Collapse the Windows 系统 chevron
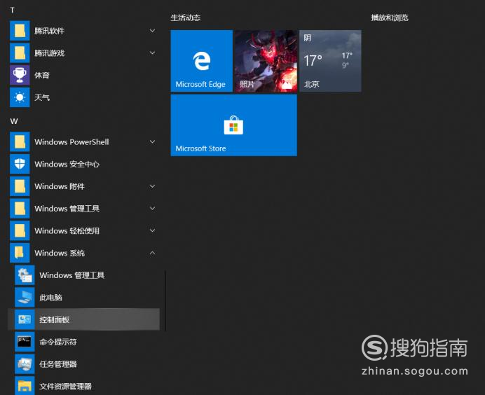The image size is (485, 395). click(x=153, y=253)
